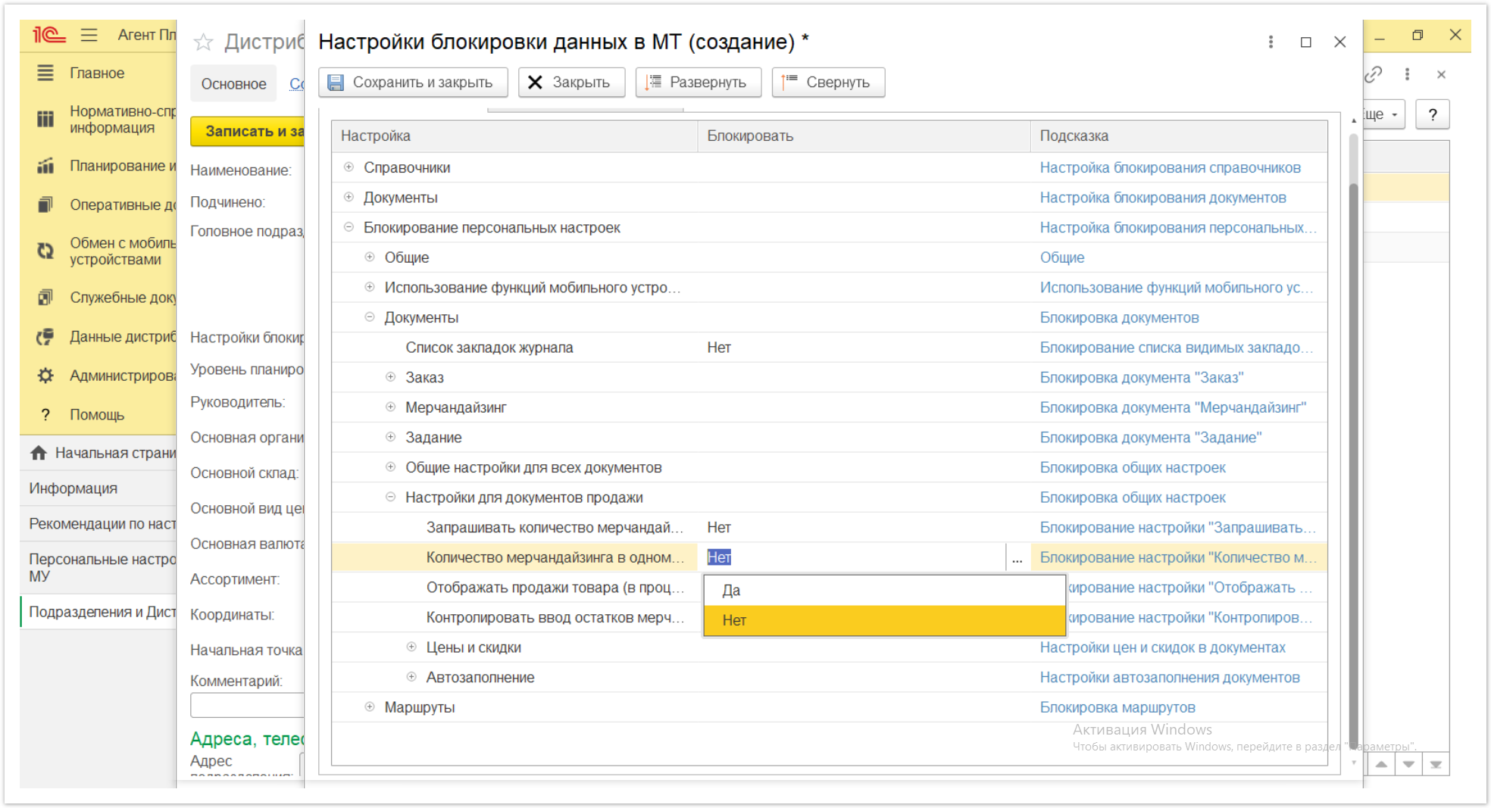Expand the Автозаполнение node
The width and height of the screenshot is (1491, 808).
411,677
